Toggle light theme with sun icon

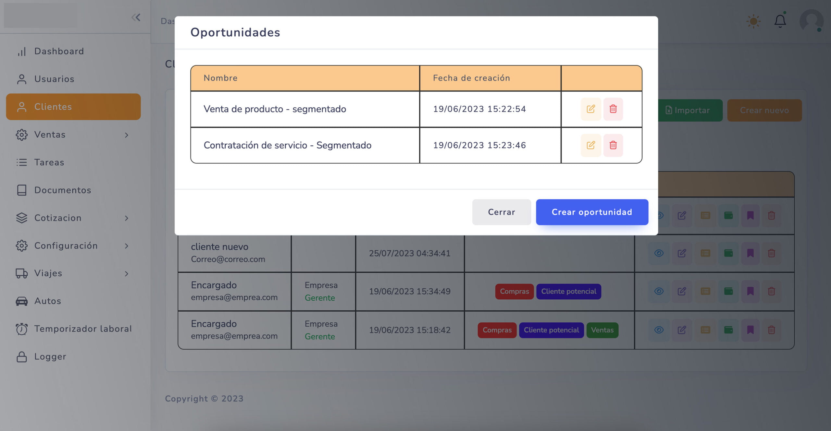753,21
